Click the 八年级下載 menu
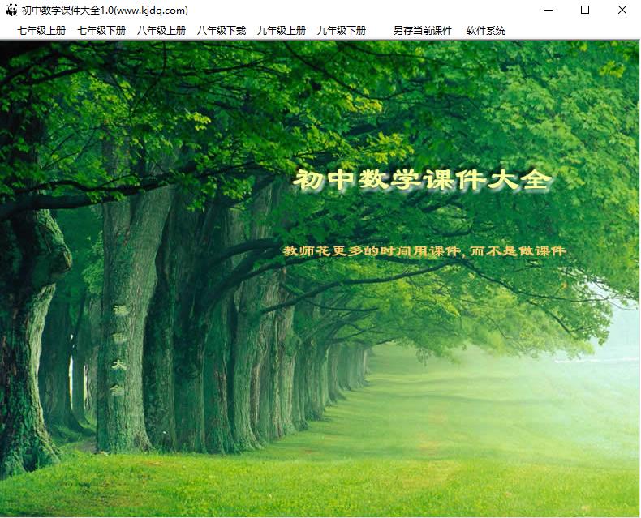The image size is (641, 518). click(222, 31)
